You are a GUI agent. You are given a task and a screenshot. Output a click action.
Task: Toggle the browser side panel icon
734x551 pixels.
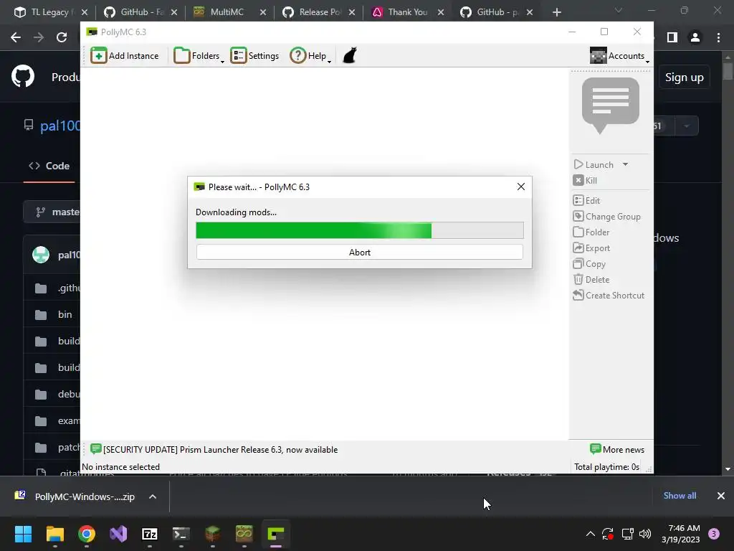pos(672,37)
